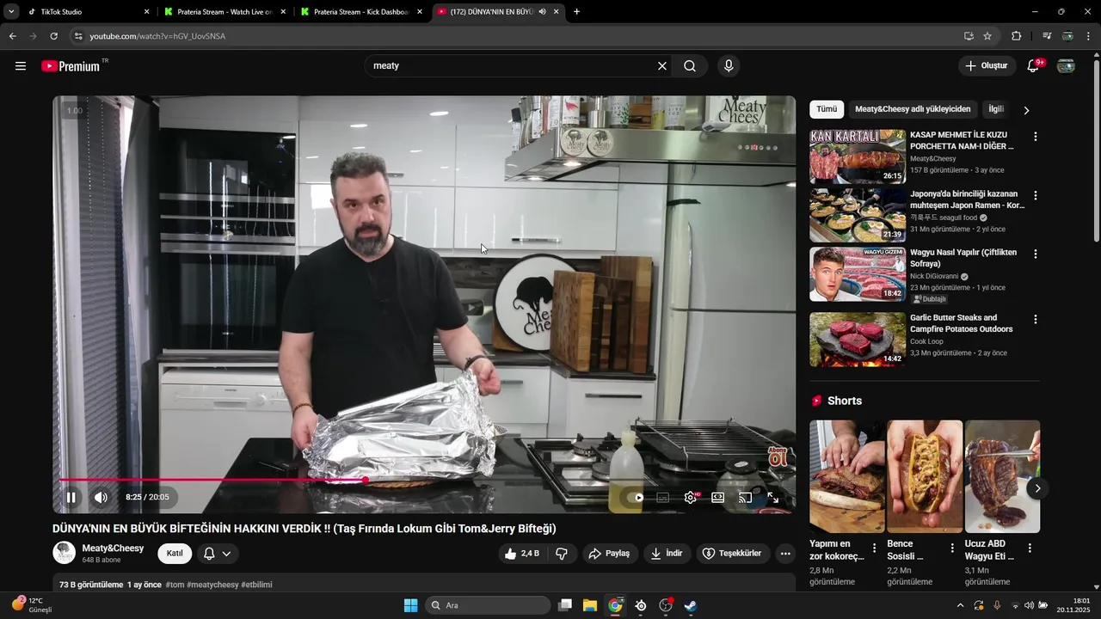The height and width of the screenshot is (619, 1101).
Task: Select the Meaty&Cheesy adlı yükleyiciden chip
Action: pyautogui.click(x=913, y=109)
